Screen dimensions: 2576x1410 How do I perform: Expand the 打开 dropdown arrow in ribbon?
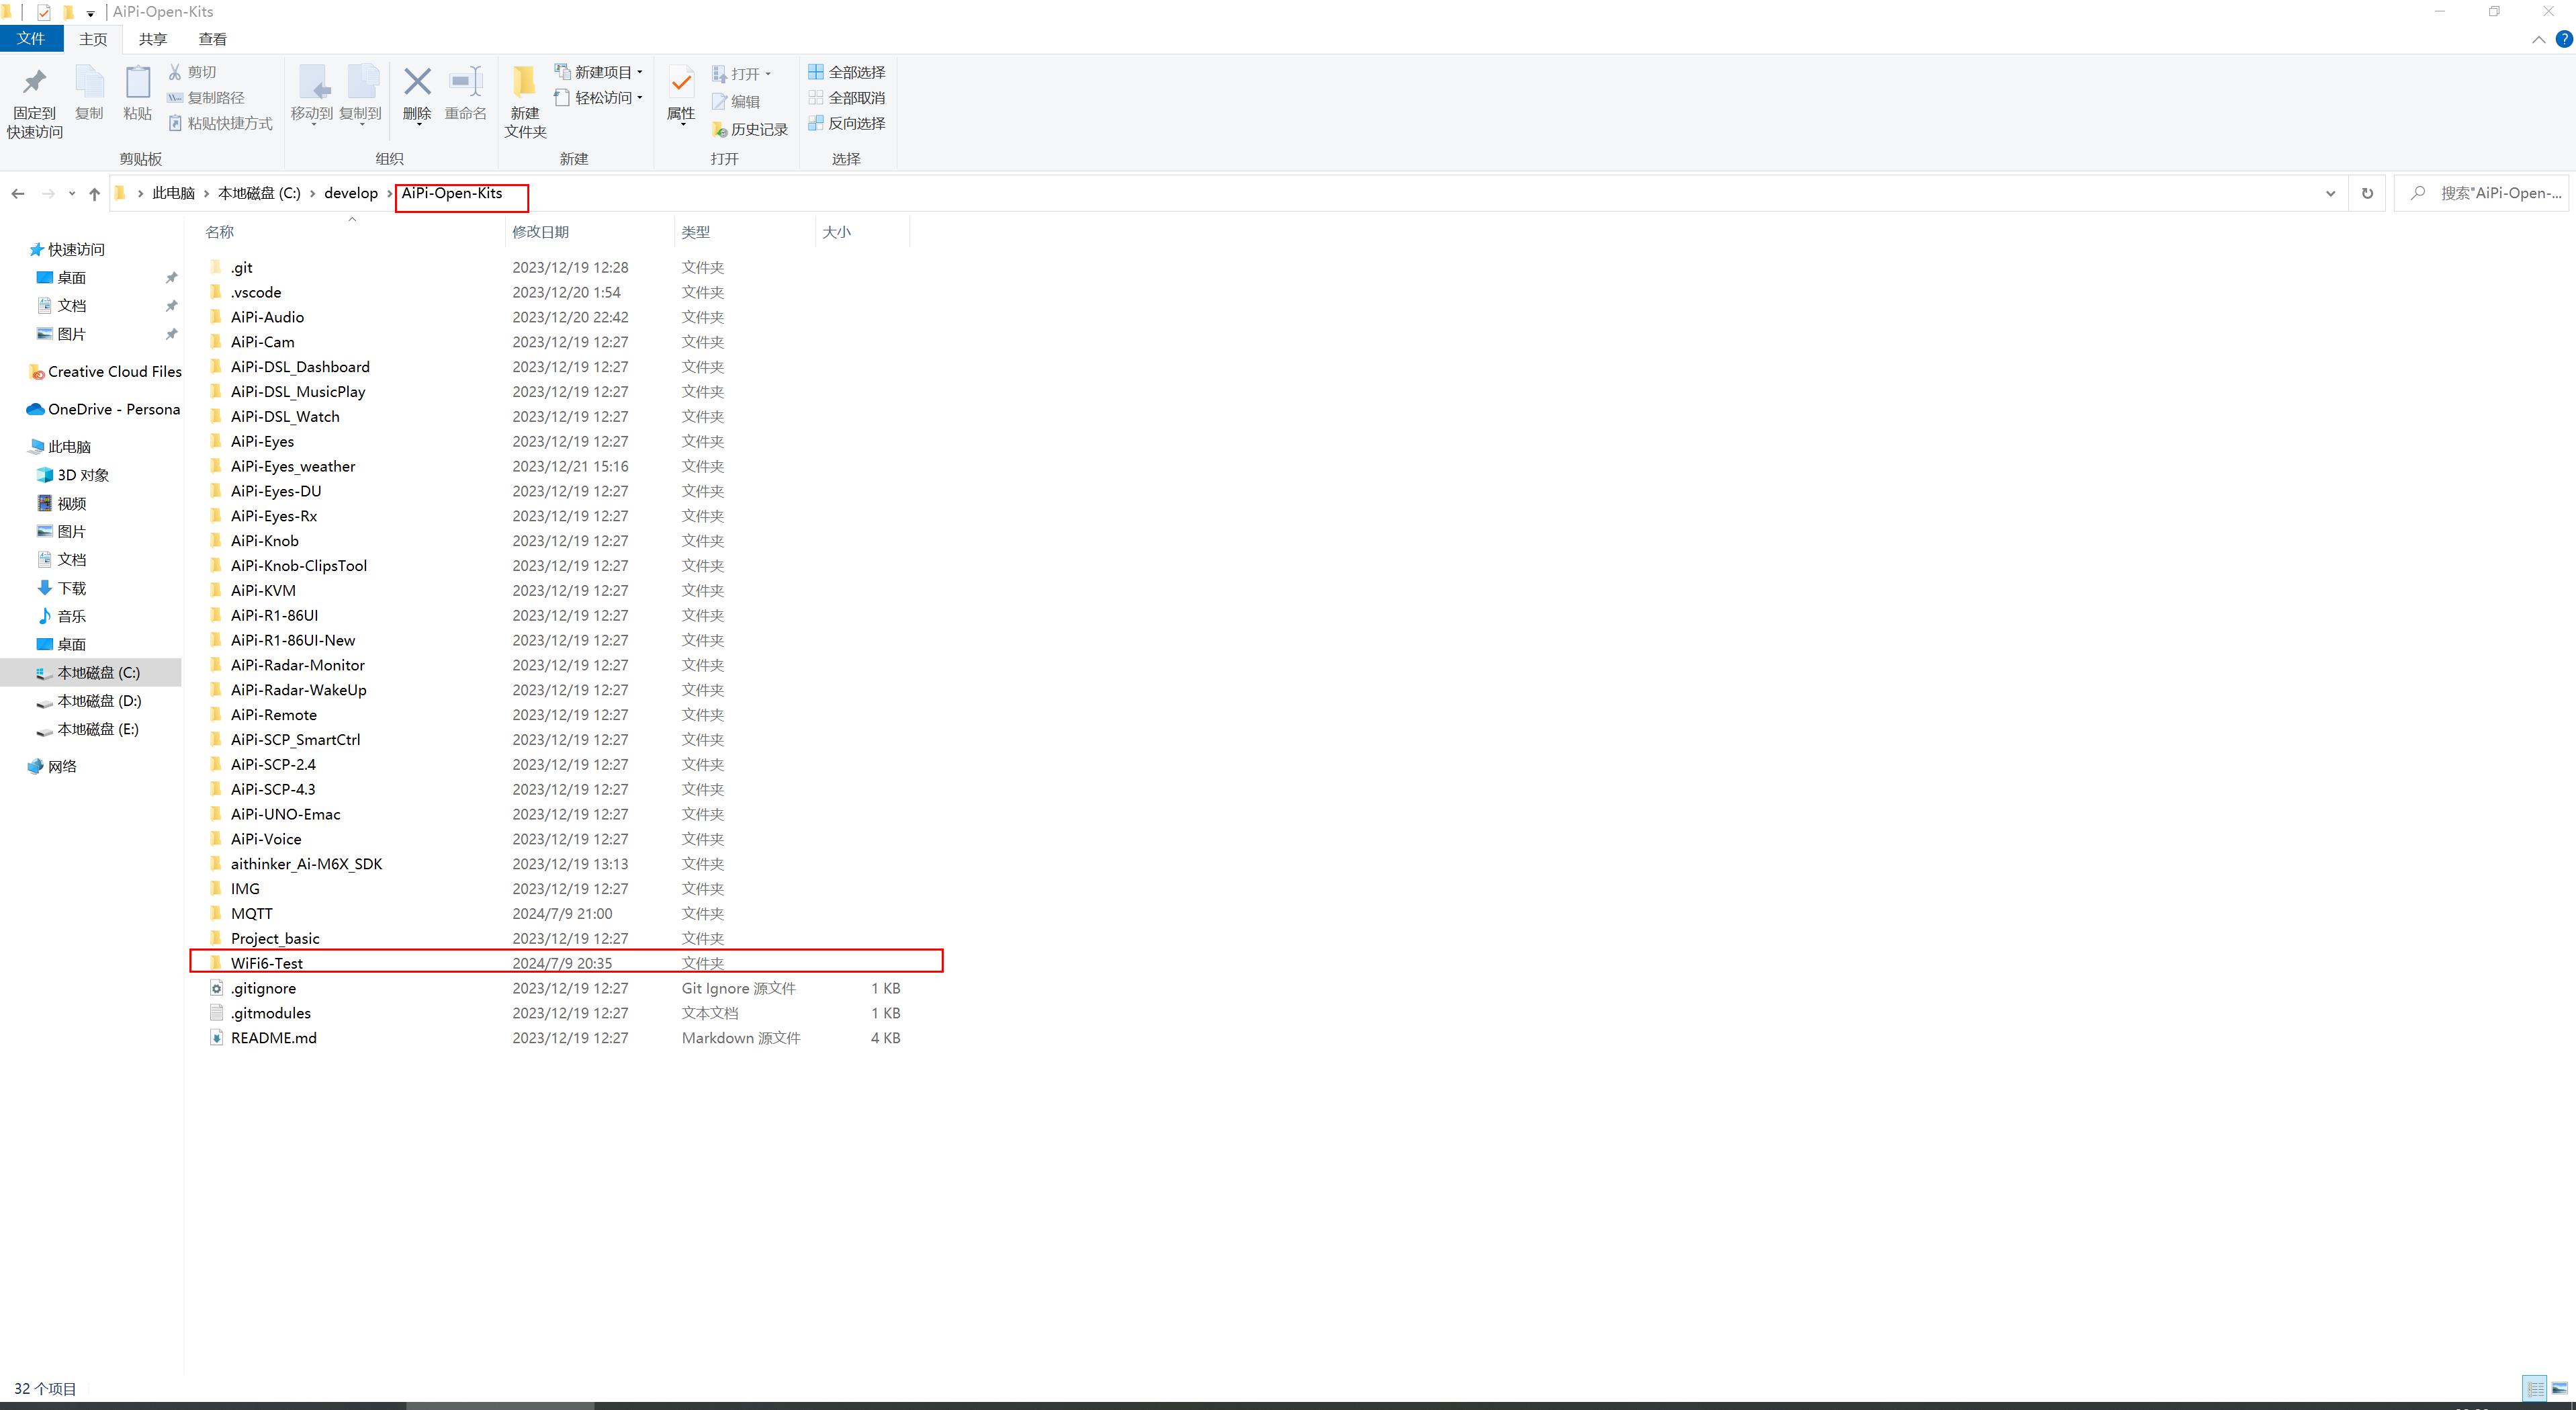(769, 71)
